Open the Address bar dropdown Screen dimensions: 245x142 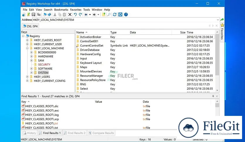coord(218,20)
